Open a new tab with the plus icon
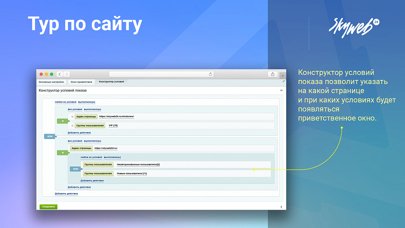Screen dimensions: 405x228 (283, 75)
